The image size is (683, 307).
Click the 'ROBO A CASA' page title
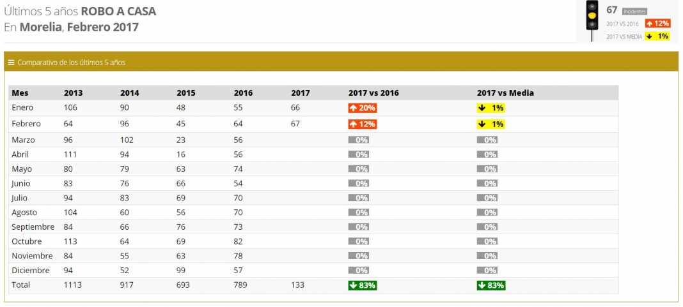coord(118,11)
